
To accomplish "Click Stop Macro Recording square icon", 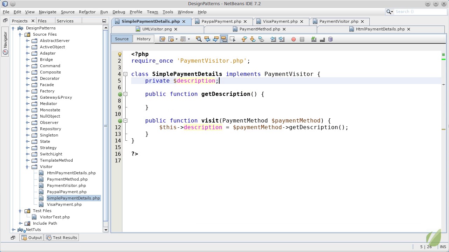I will (x=302, y=39).
